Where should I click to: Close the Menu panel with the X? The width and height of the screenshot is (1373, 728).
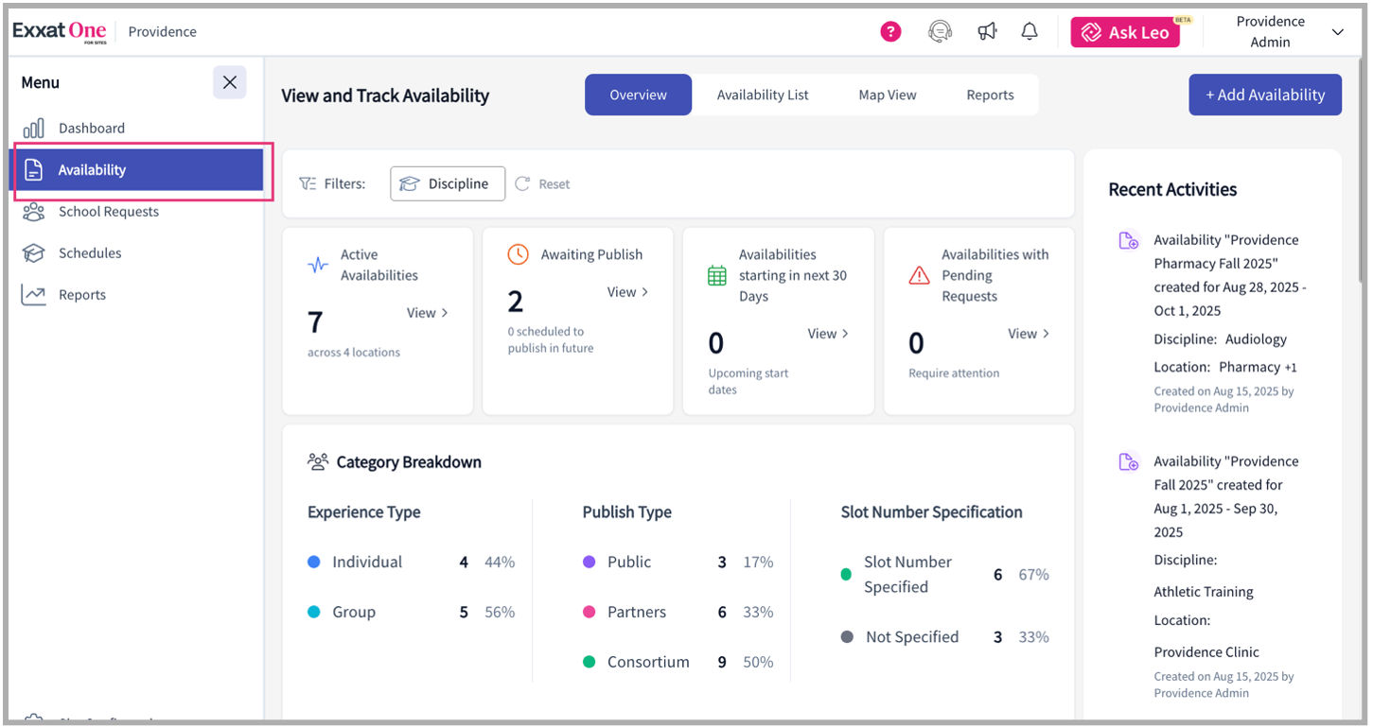click(230, 82)
